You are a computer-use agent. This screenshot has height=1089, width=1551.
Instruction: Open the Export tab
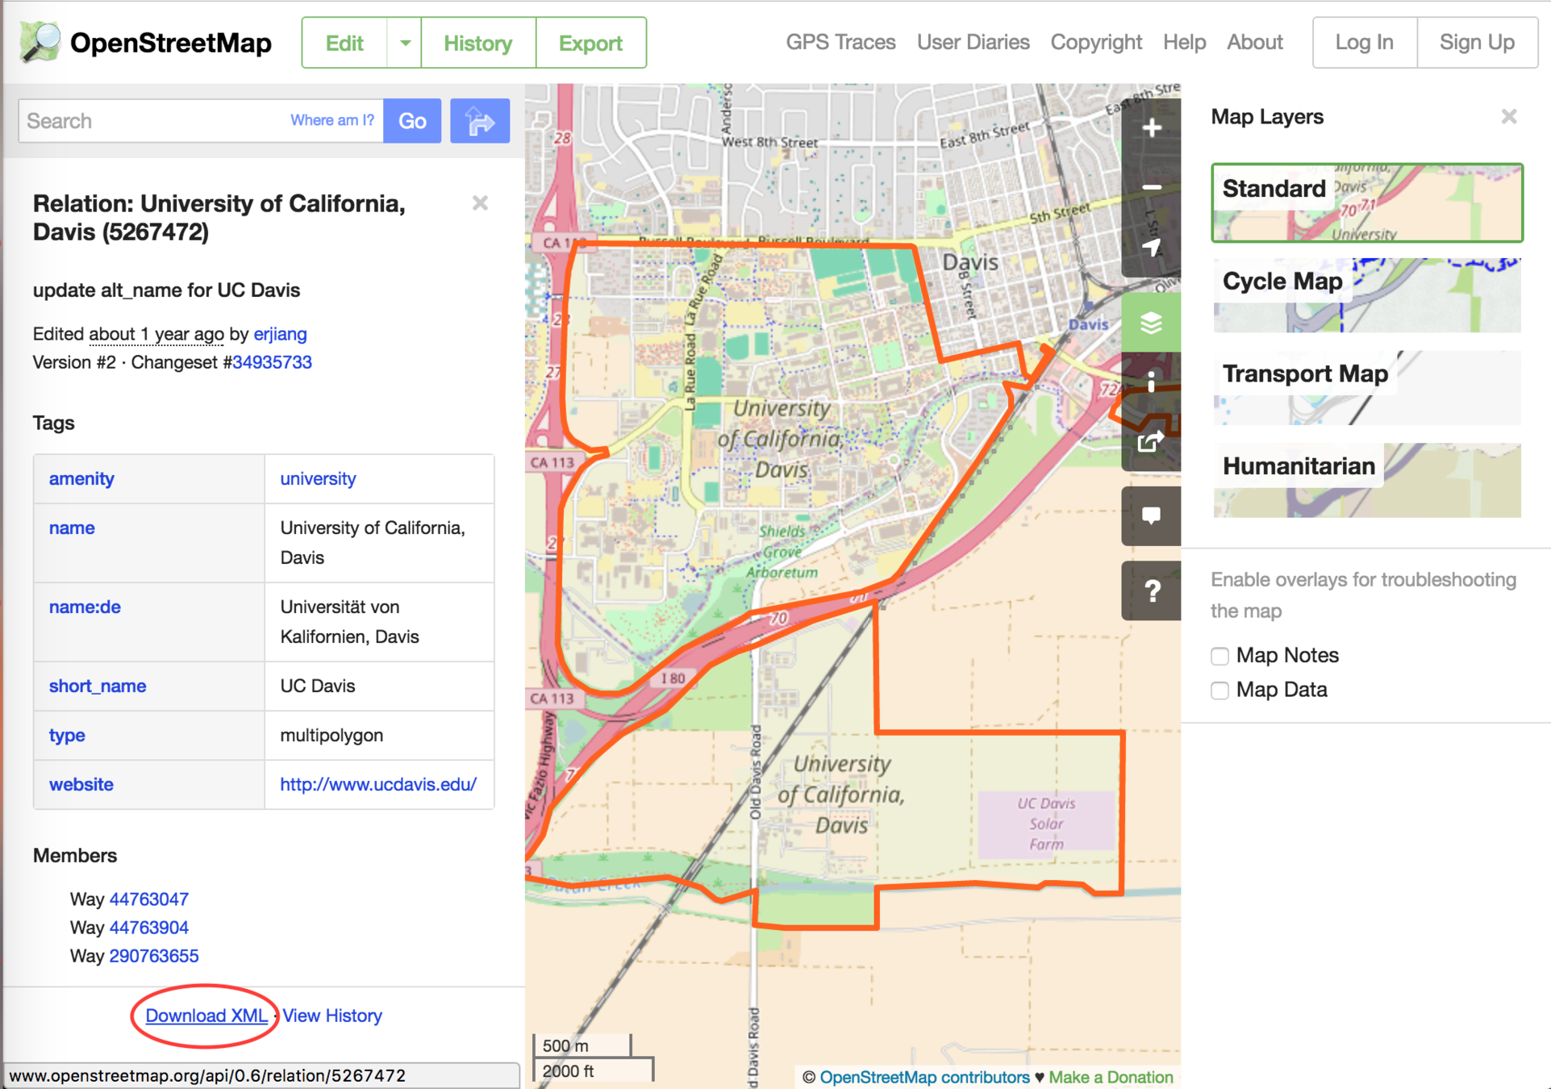[x=590, y=43]
